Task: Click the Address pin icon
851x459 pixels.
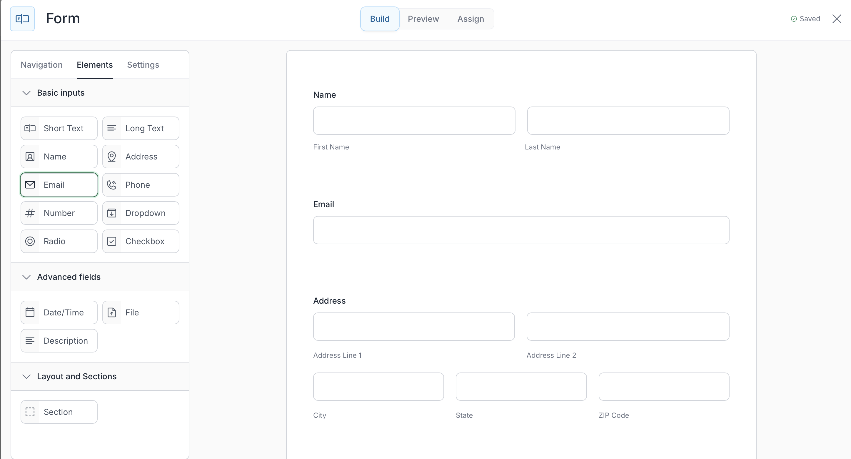Action: point(112,157)
